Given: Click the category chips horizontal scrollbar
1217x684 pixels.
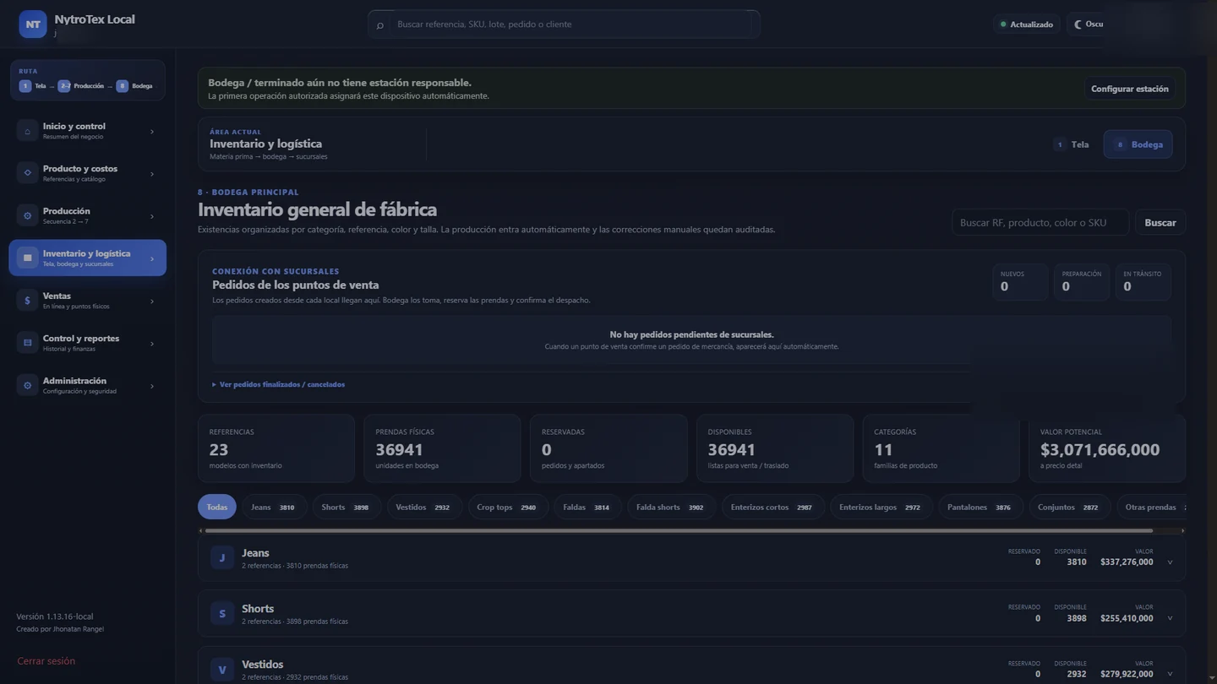Looking at the screenshot, I should [679, 531].
